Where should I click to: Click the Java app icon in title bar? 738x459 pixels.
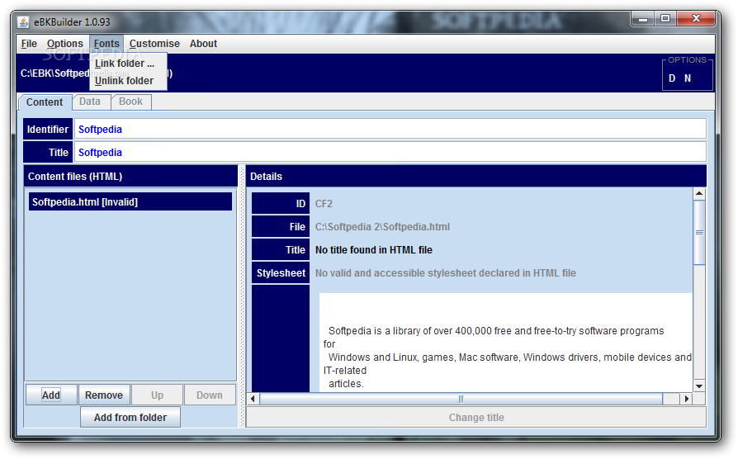click(x=24, y=21)
